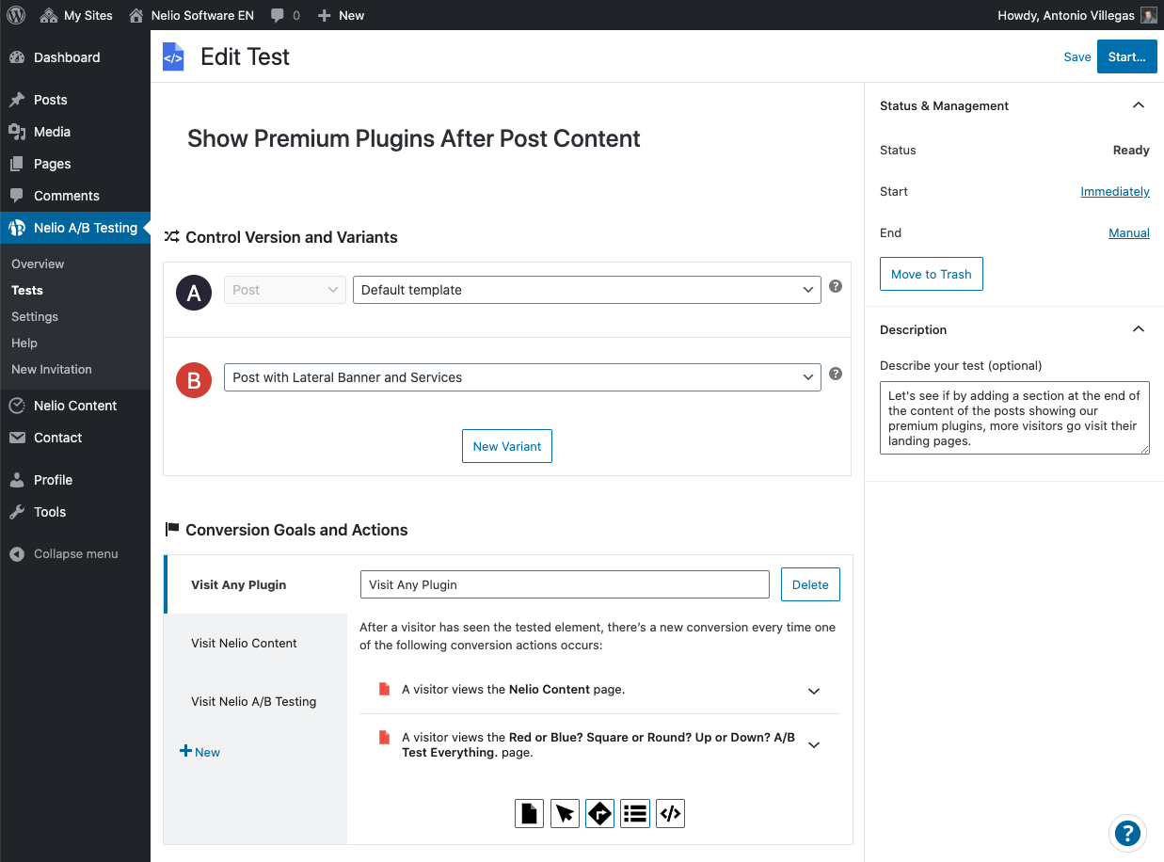1164x862 pixels.
Task: Click the Profile user icon
Action: click(17, 480)
